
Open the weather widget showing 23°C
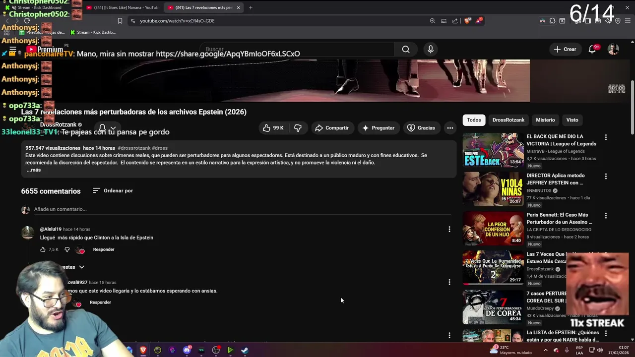pyautogui.click(x=510, y=350)
